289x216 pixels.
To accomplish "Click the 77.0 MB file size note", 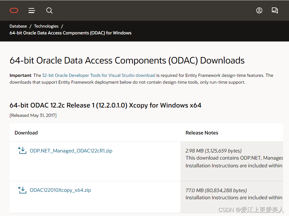I will pyautogui.click(x=216, y=190).
